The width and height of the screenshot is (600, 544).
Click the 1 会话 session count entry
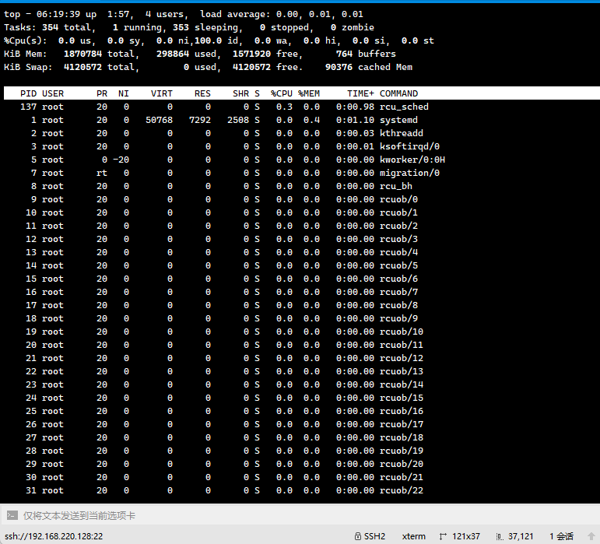561,536
